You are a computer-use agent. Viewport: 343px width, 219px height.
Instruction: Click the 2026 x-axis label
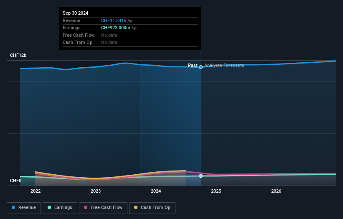(x=276, y=191)
